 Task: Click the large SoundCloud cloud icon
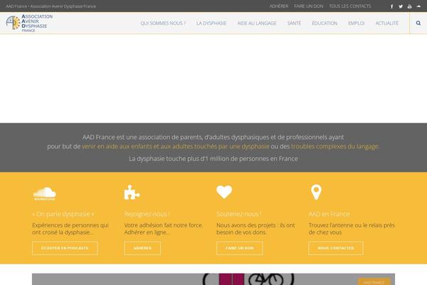44,193
